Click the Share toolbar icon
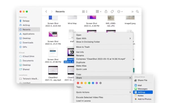170x103 pixels. [106, 12]
